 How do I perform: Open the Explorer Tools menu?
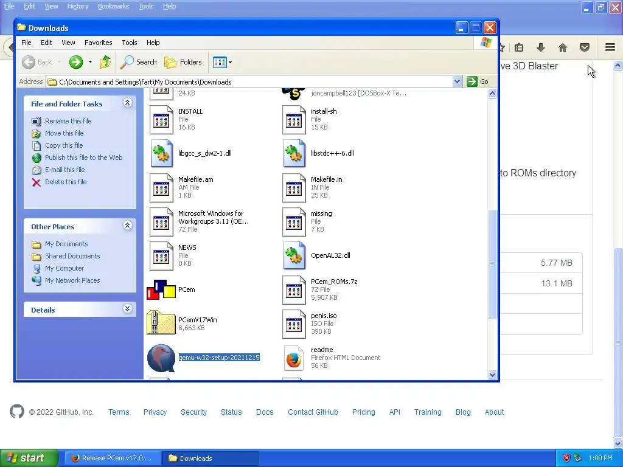[x=129, y=43]
